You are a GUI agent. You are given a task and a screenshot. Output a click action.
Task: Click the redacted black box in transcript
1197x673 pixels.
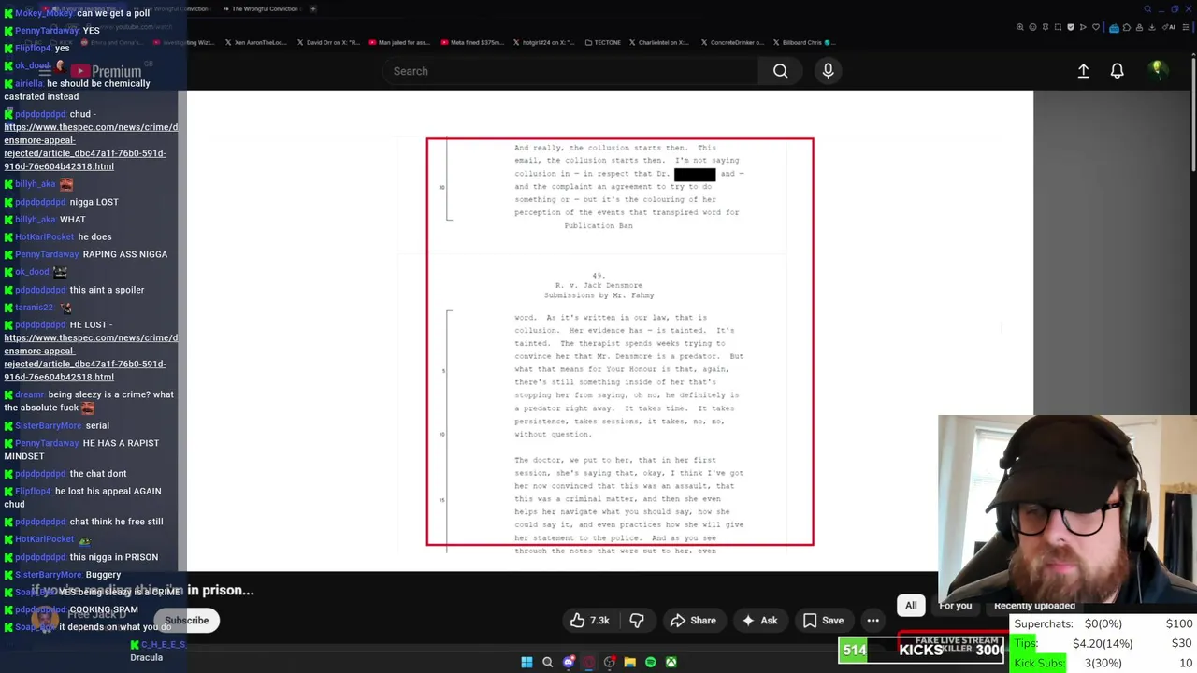pos(695,175)
